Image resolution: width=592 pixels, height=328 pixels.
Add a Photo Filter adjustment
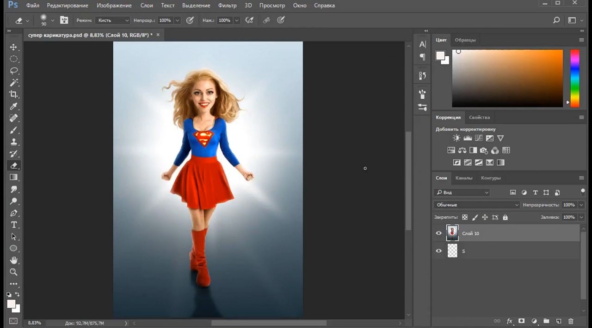(x=484, y=150)
